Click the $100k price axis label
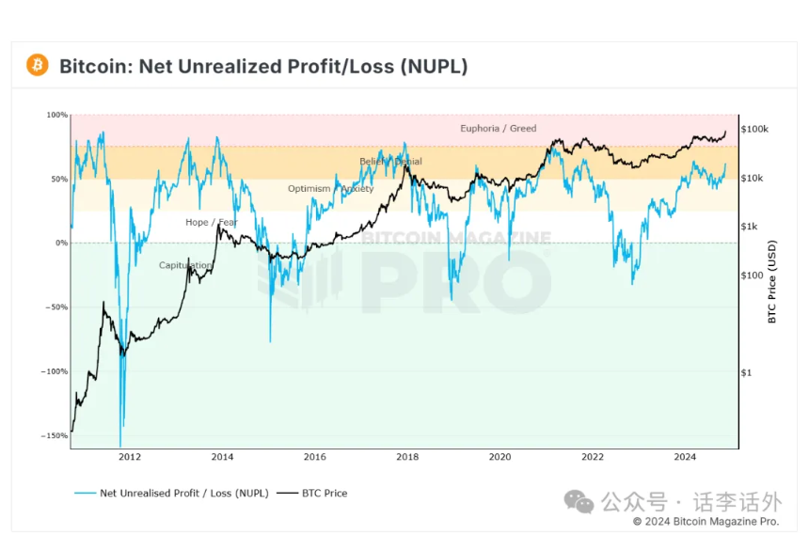Image resolution: width=809 pixels, height=535 pixels. (754, 129)
